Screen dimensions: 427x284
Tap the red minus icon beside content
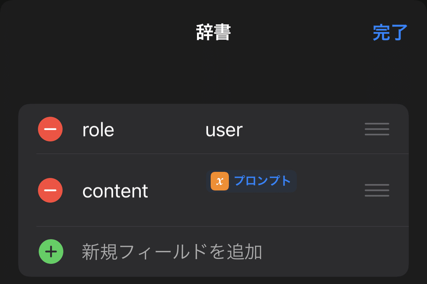[x=50, y=190]
